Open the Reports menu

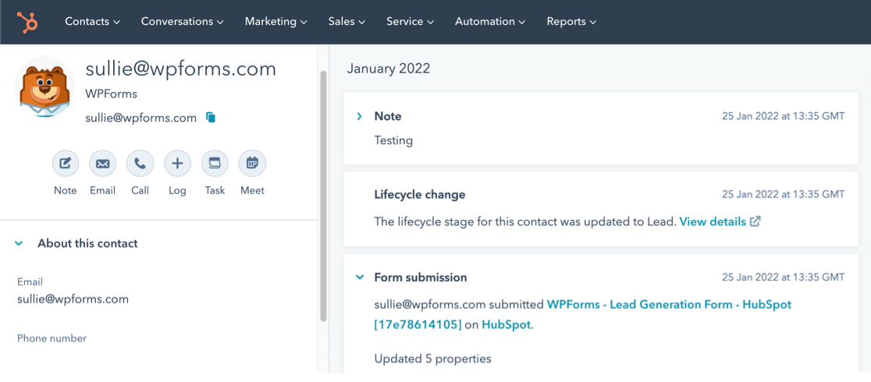pos(571,22)
